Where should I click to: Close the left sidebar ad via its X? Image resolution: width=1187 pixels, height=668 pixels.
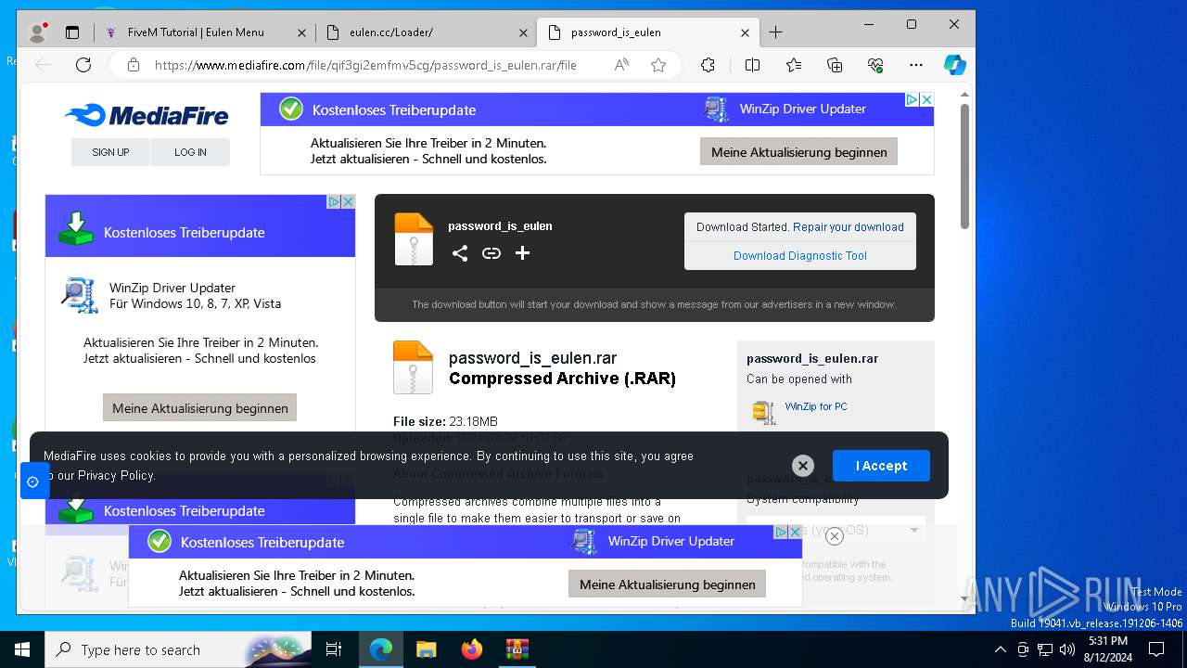click(x=348, y=201)
